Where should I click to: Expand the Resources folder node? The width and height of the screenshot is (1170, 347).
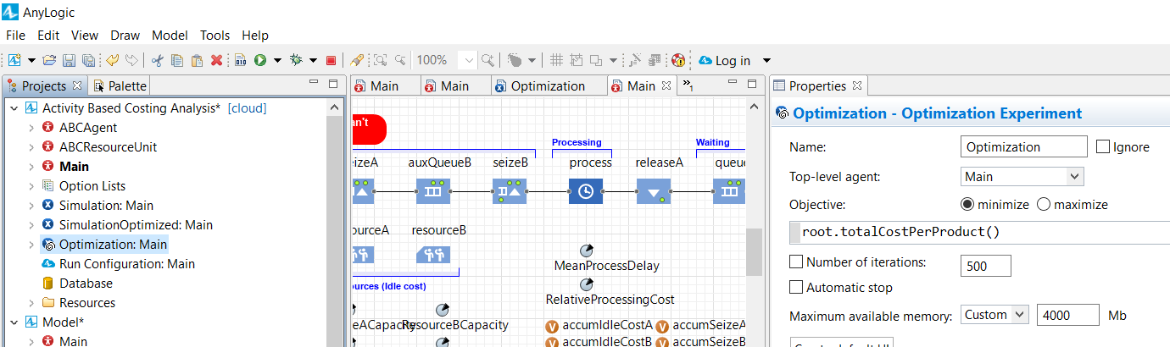[x=31, y=303]
